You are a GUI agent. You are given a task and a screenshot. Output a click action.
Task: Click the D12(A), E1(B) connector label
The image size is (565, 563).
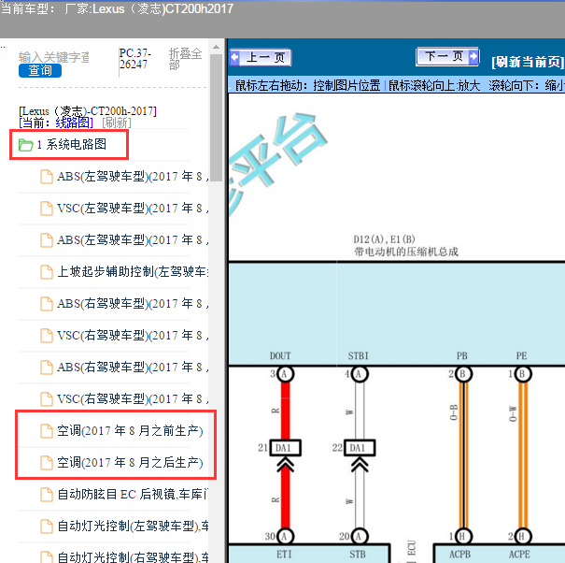point(384,239)
